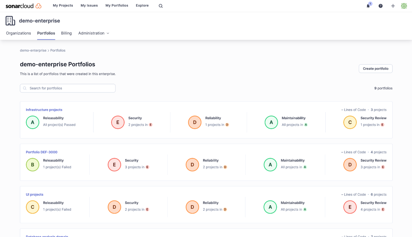Expand the Administration dropdown

[94, 33]
